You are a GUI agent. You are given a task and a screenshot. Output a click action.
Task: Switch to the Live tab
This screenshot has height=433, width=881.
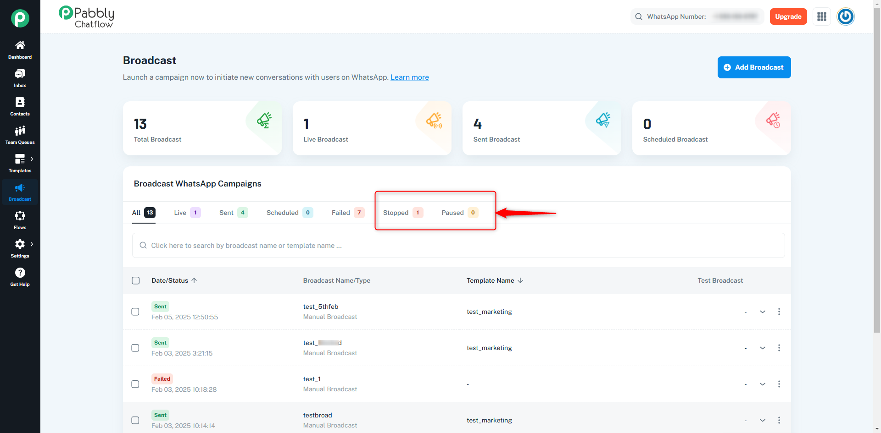(x=187, y=213)
